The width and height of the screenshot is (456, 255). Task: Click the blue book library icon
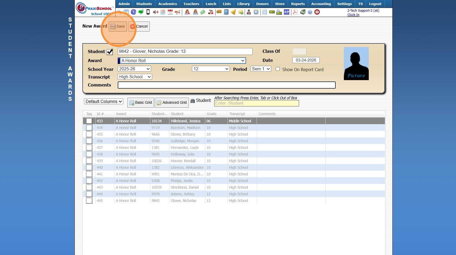(226, 12)
